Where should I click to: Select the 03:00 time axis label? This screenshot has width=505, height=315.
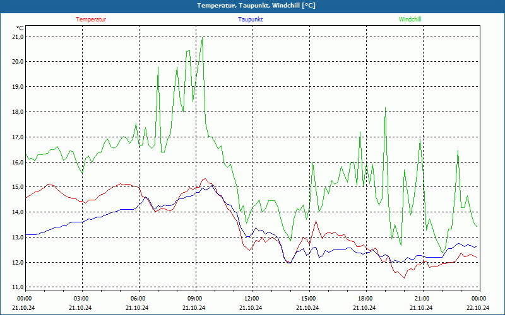pos(81,299)
